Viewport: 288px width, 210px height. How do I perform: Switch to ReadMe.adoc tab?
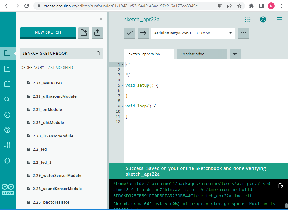(202, 54)
